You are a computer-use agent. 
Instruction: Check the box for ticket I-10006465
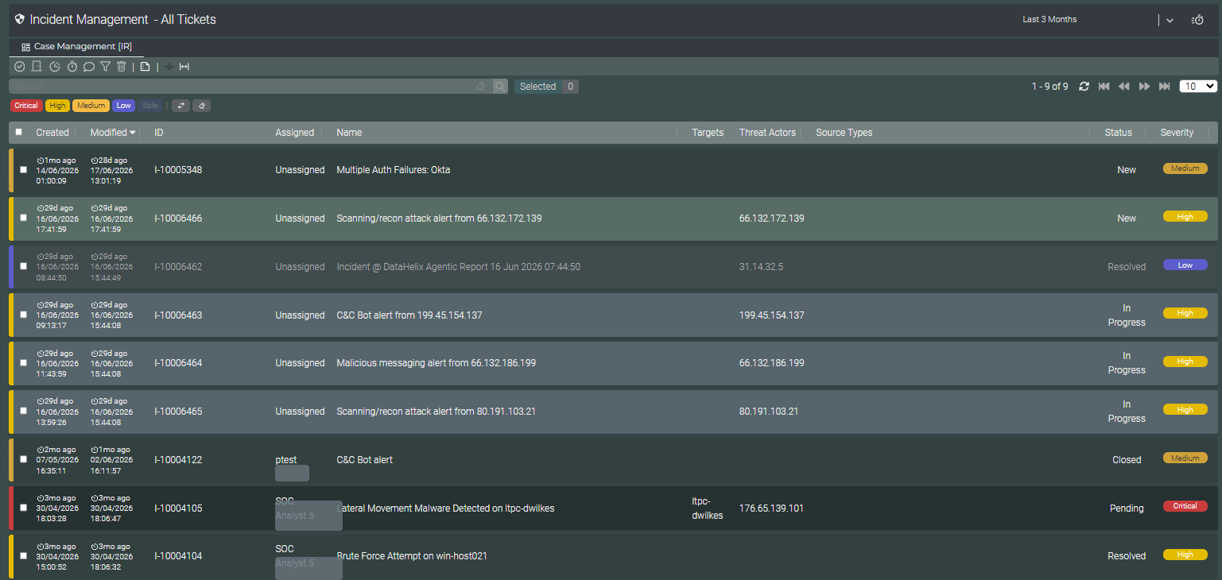23,411
